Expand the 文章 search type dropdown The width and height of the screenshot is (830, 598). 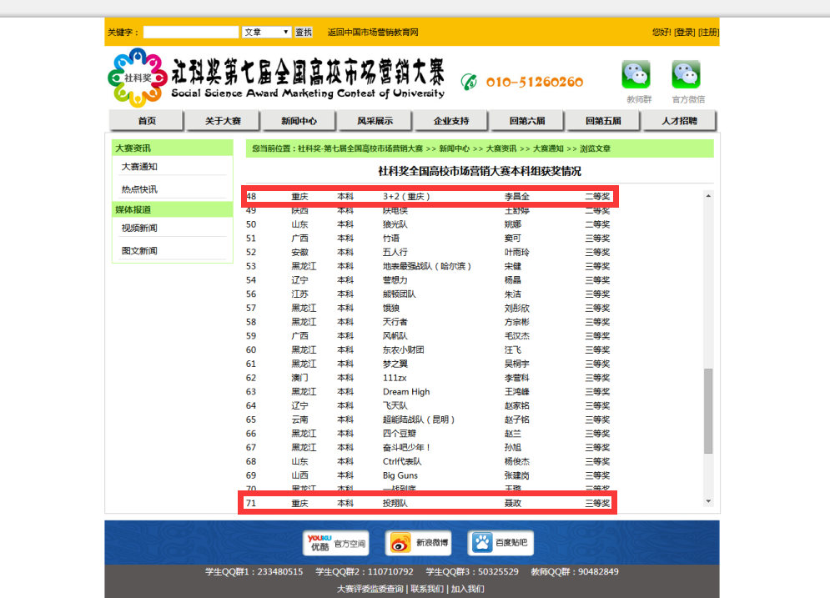266,33
